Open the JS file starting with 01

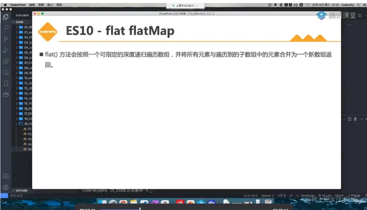[x=22, y=129]
